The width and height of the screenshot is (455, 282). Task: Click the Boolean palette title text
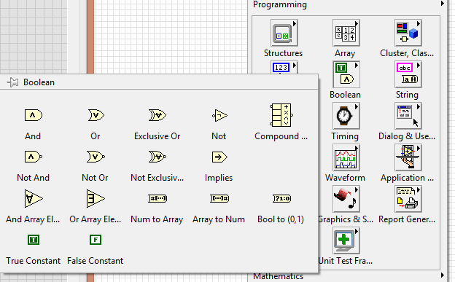coord(39,82)
